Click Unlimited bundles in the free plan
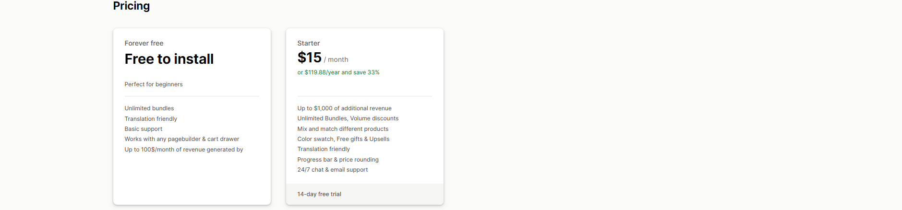 tap(149, 108)
